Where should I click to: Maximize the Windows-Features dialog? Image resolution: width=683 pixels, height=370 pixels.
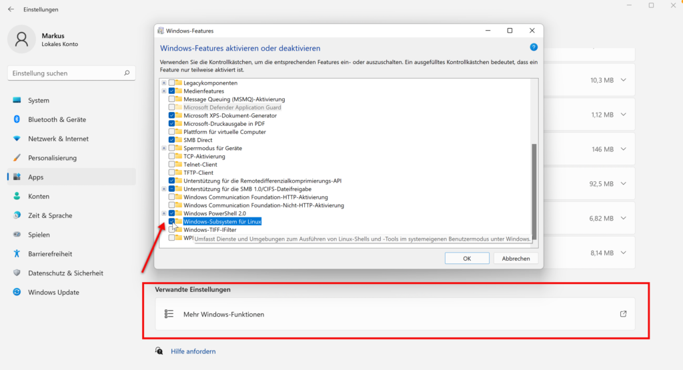(510, 31)
